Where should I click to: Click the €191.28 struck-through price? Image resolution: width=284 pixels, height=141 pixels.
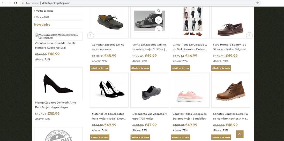click(138, 125)
